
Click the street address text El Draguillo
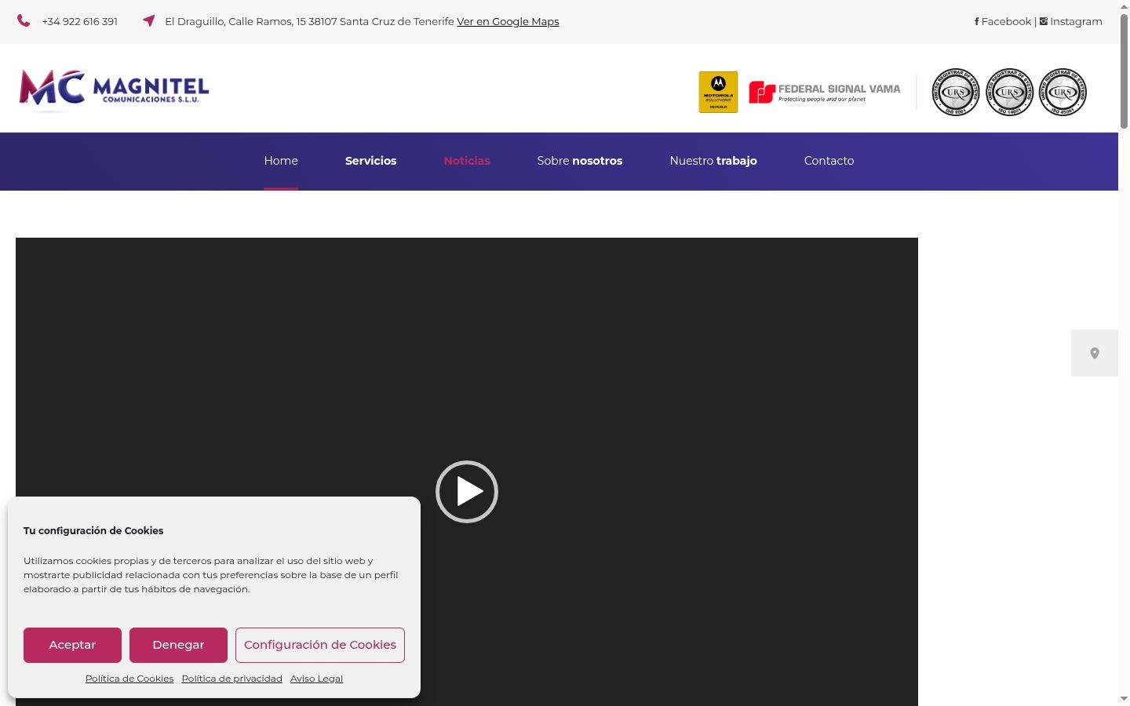pos(309,21)
